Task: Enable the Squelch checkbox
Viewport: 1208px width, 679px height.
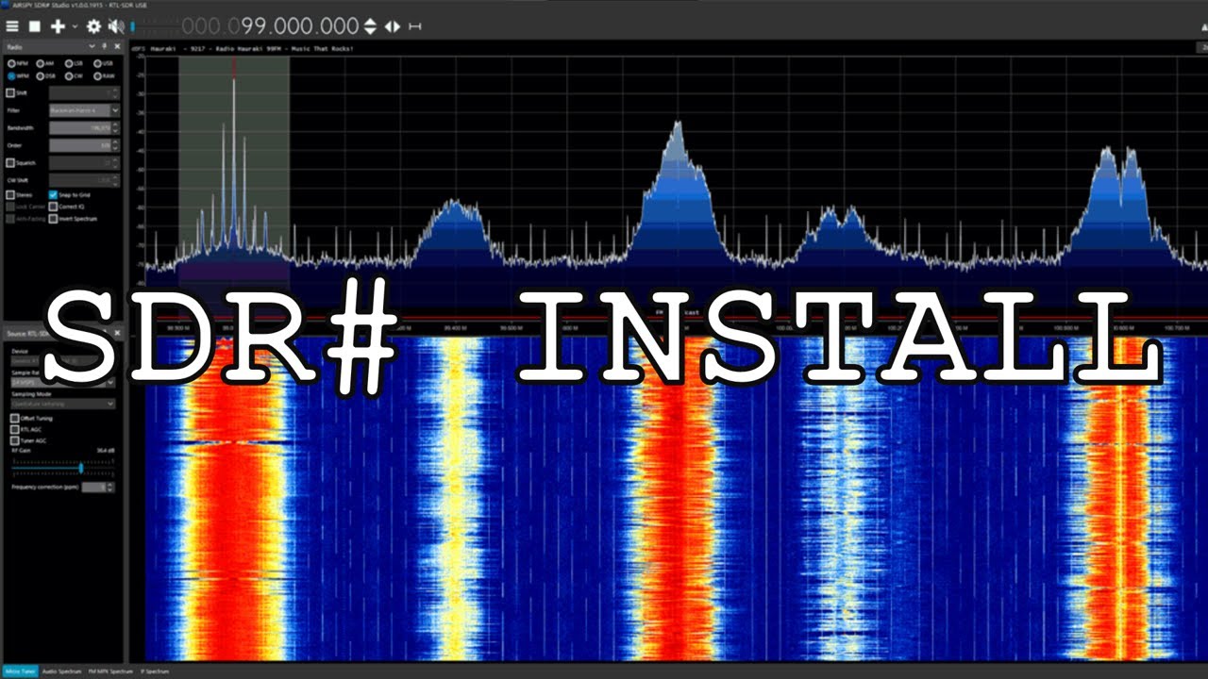Action: click(x=10, y=162)
